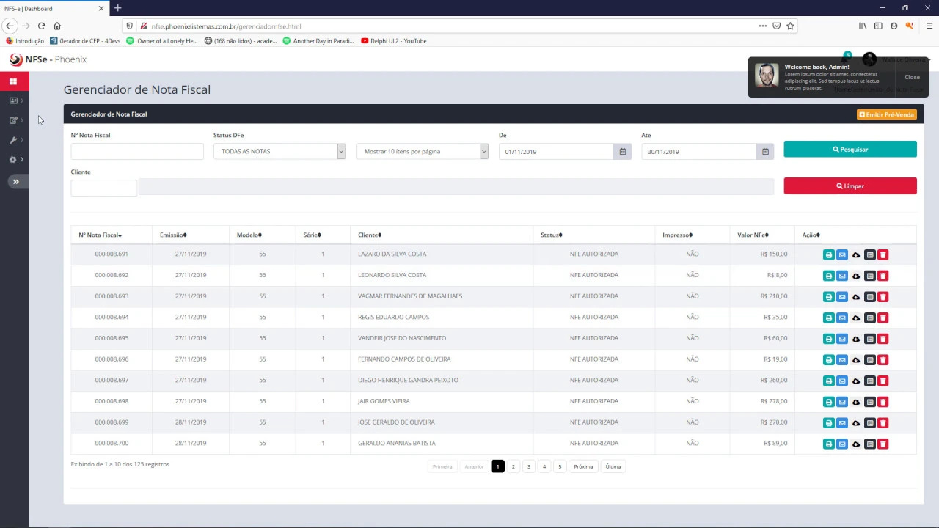Open Status DFe dropdown TODAS AS NOTAS

click(279, 151)
